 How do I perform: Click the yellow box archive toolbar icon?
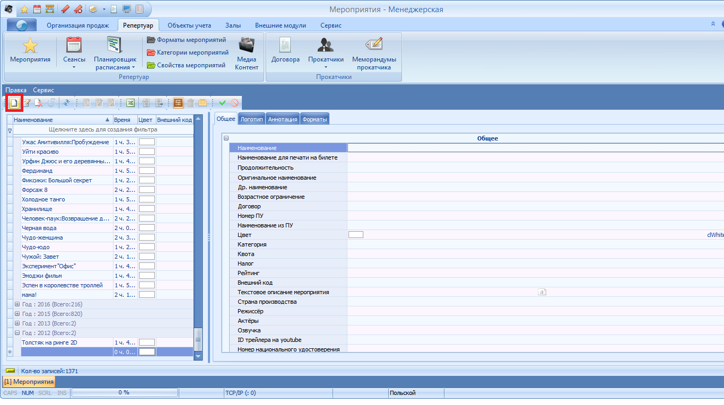[x=203, y=103]
